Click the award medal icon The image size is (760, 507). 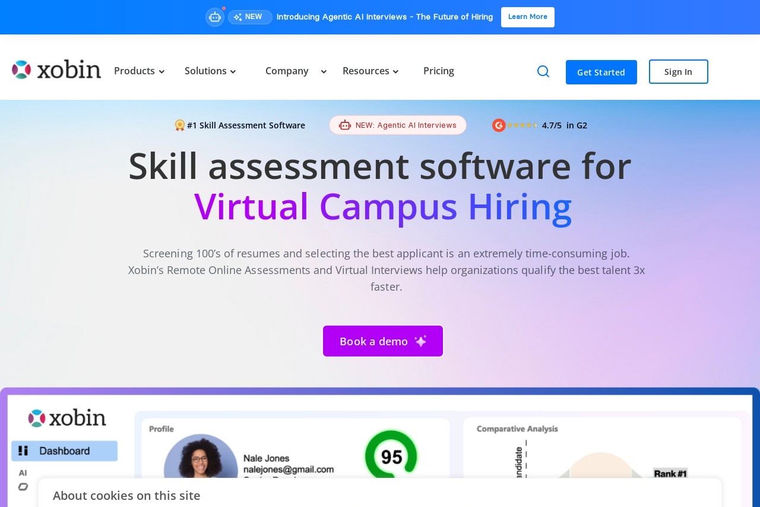[x=180, y=125]
